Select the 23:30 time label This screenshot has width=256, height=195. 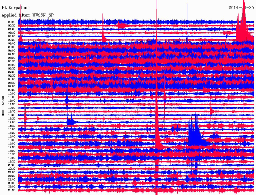(12, 190)
